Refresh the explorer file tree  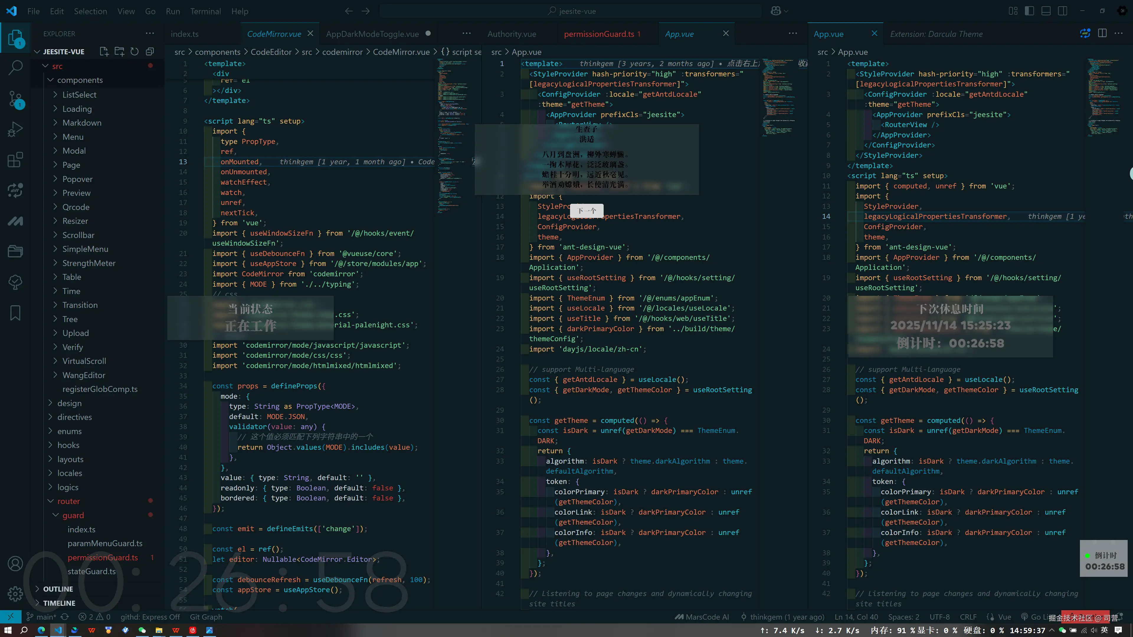click(135, 51)
